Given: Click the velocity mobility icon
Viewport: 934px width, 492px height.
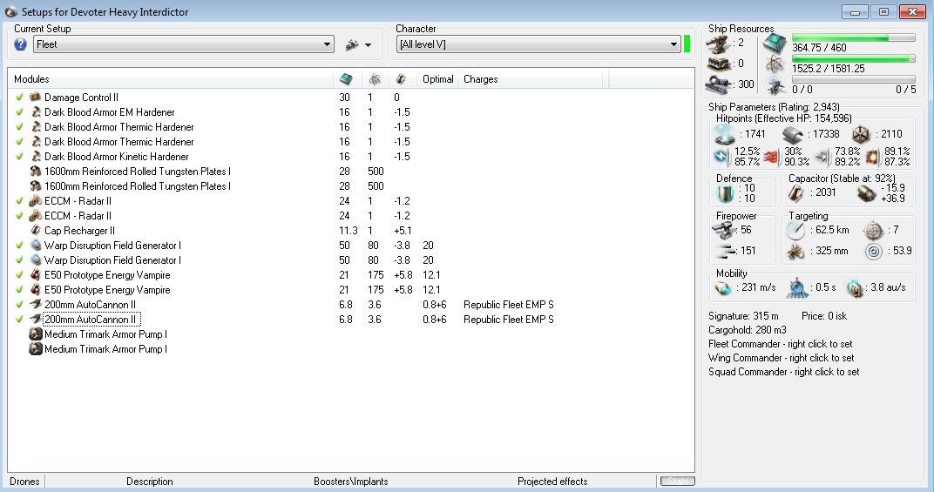Looking at the screenshot, I should (723, 288).
